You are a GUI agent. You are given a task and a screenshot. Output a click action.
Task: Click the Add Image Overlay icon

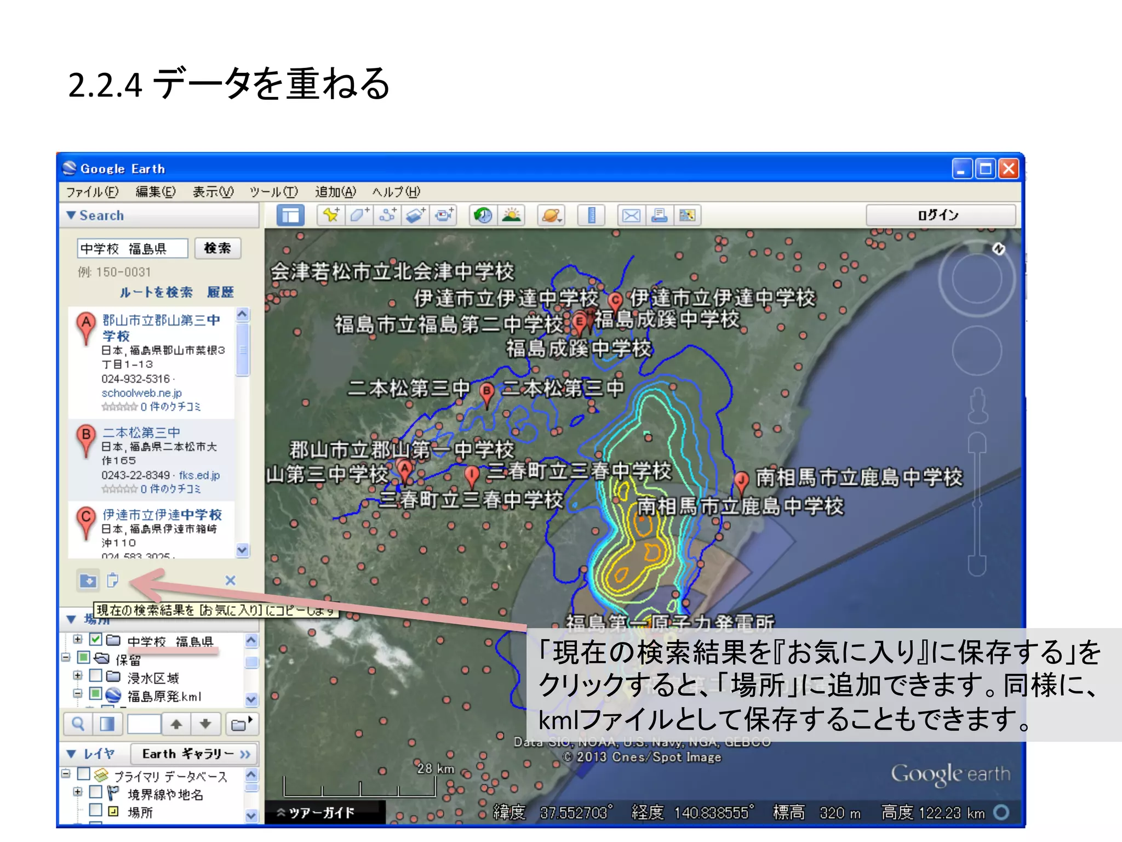click(416, 215)
